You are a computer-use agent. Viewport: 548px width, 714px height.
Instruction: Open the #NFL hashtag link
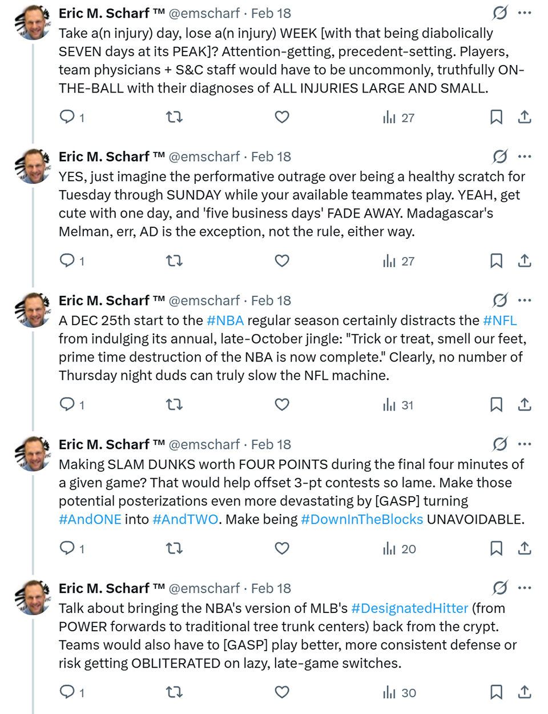499,320
